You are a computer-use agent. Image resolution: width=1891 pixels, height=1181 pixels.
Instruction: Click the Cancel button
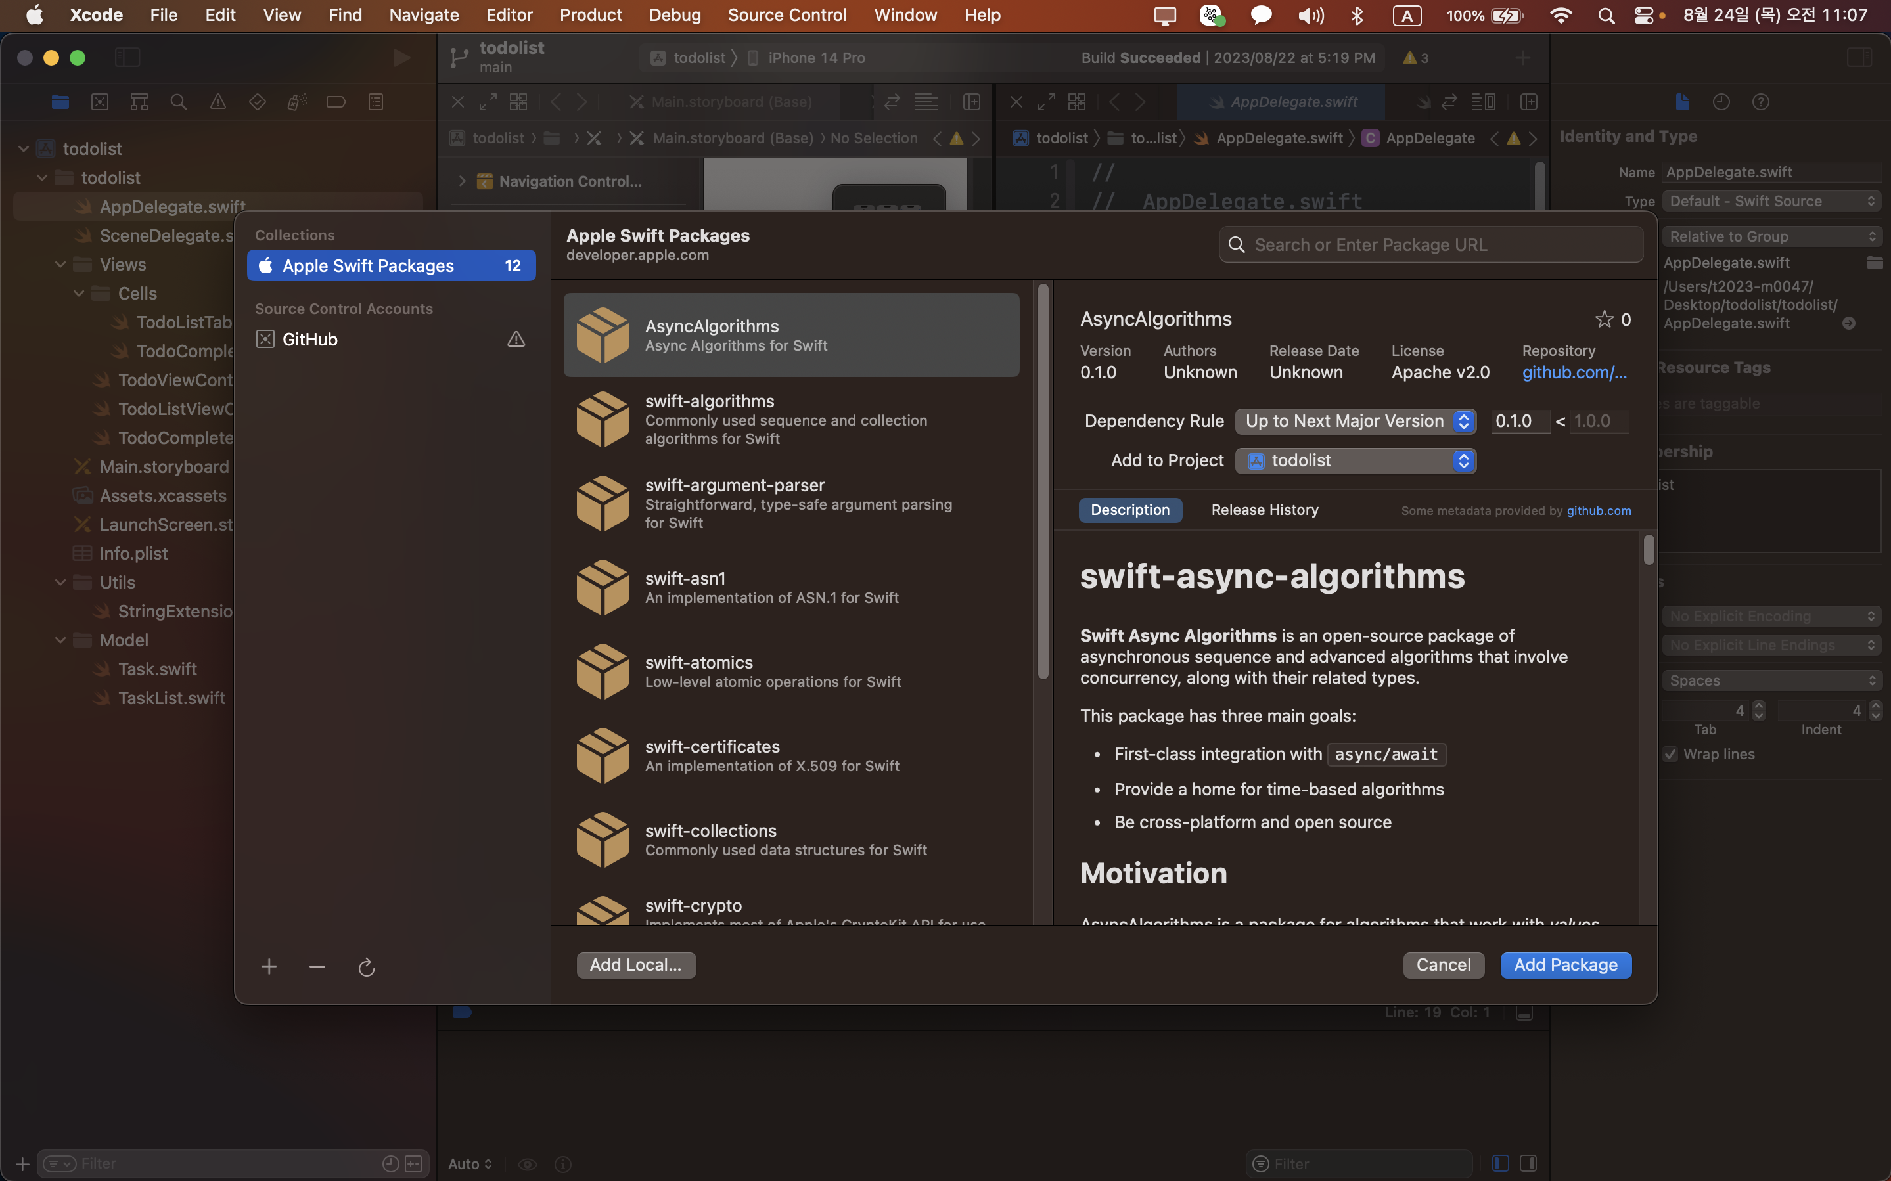pyautogui.click(x=1444, y=966)
